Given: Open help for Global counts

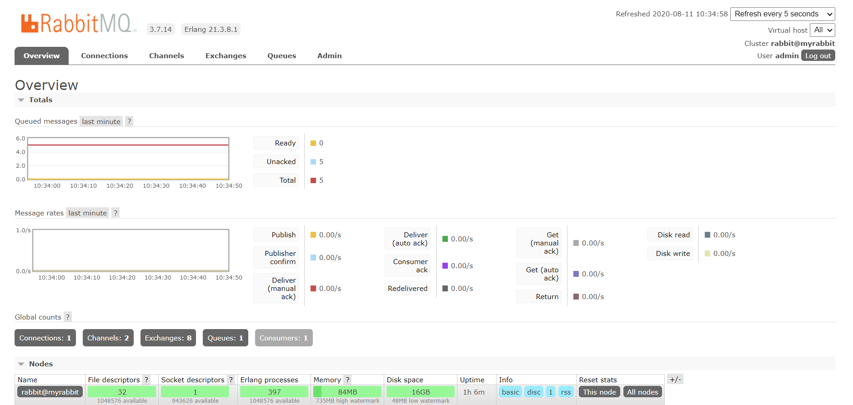Looking at the screenshot, I should tap(68, 317).
